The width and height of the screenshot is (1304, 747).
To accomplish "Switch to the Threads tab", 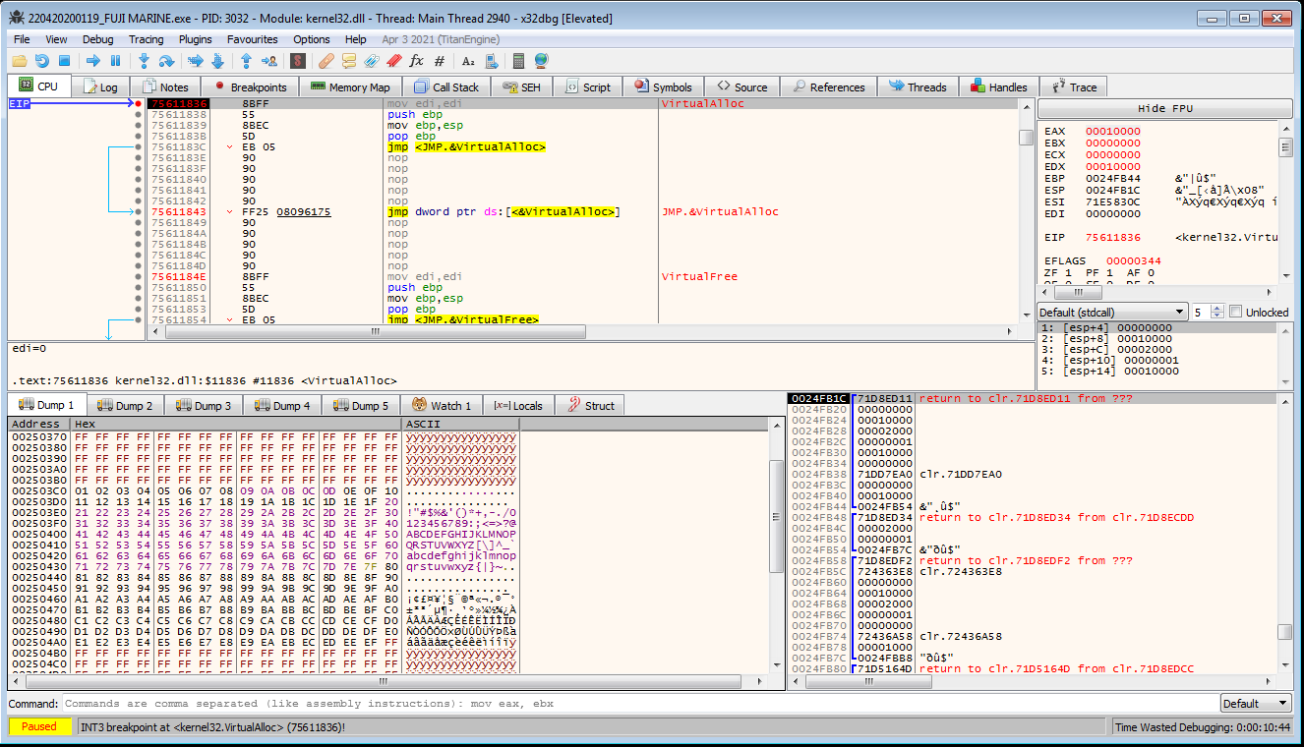I will click(x=918, y=86).
